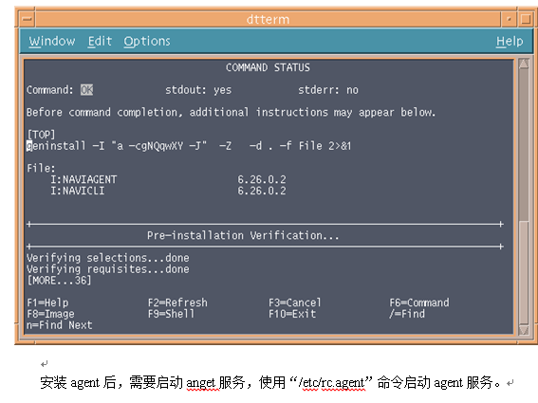Screen dimensions: 538x403
Task: Open the Help menu
Action: click(x=510, y=42)
